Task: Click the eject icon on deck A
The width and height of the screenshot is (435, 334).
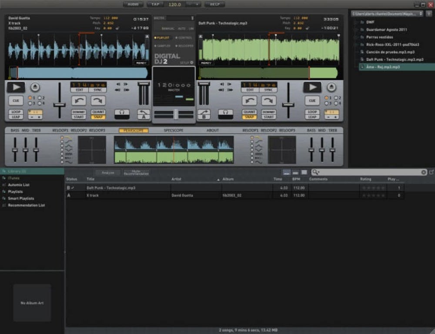Action: (x=35, y=87)
